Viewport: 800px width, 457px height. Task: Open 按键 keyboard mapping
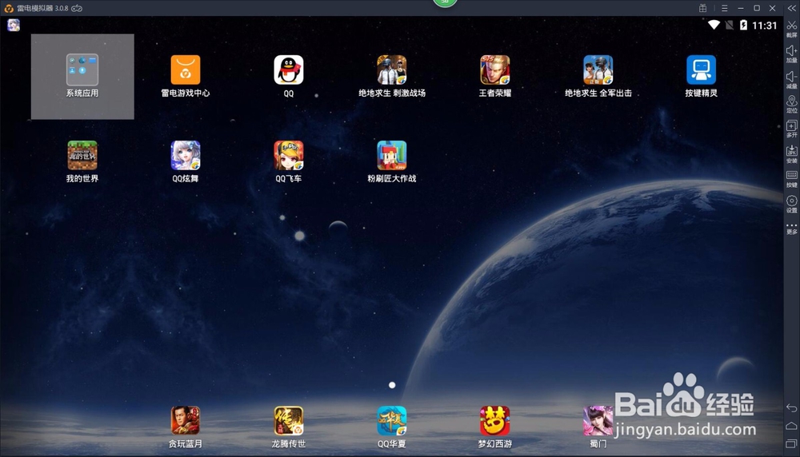pyautogui.click(x=791, y=179)
